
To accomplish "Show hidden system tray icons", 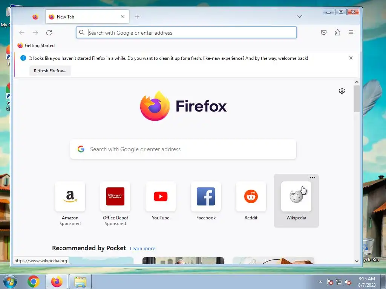I will point(320,282).
